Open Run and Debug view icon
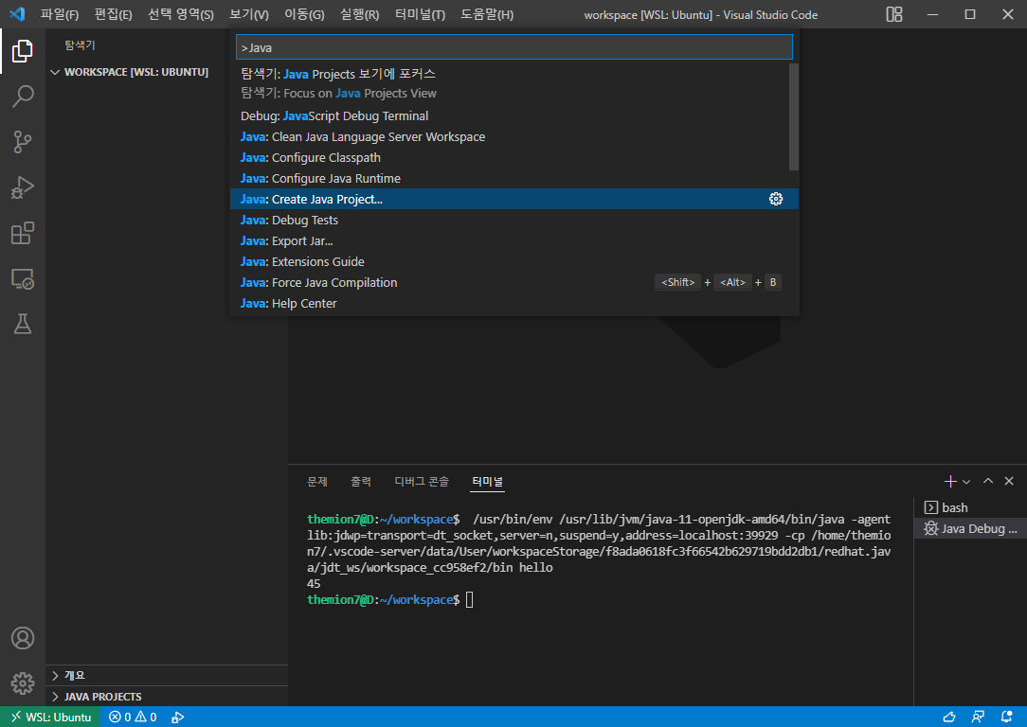Screen dimensions: 1027x727 23,187
